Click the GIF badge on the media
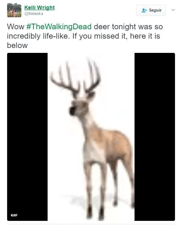181x225 pixels. [14, 215]
